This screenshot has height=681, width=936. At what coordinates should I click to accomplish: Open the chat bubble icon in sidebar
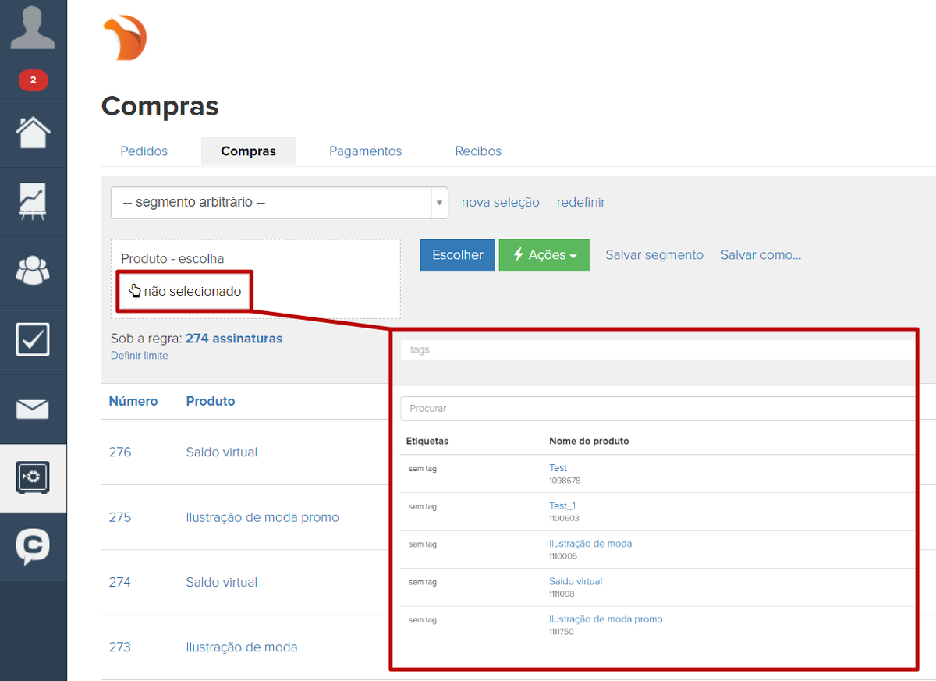click(x=33, y=546)
